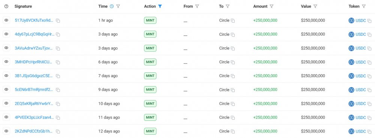Image resolution: width=375 pixels, height=138 pixels.
Task: Copy USDC token address in first row
Action: [x=369, y=21]
